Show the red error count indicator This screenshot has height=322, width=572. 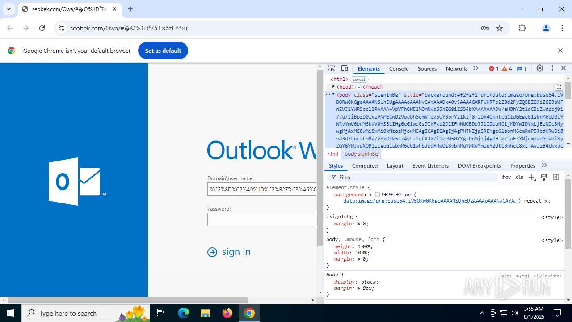[493, 68]
